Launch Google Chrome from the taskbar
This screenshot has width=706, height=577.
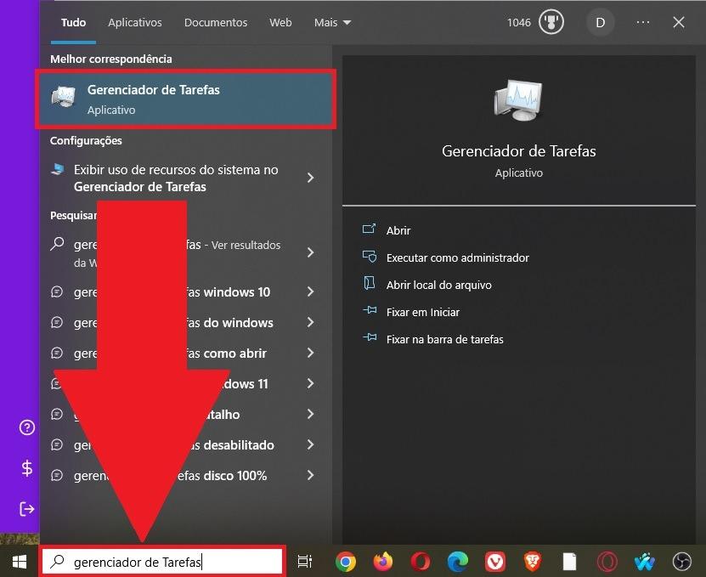pyautogui.click(x=345, y=562)
